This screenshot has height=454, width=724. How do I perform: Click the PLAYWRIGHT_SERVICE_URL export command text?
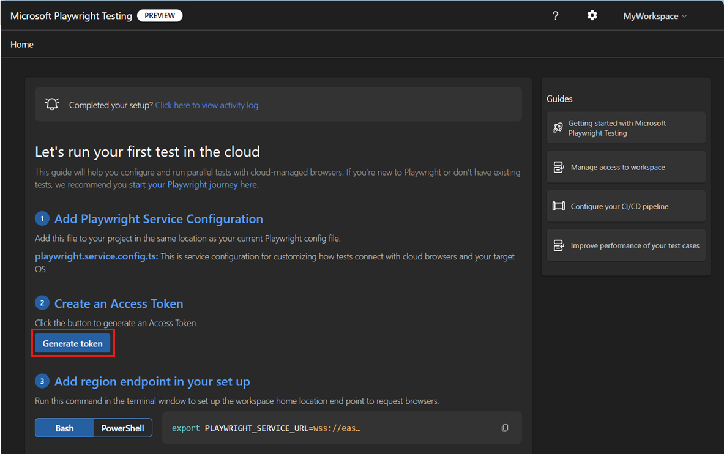pyautogui.click(x=266, y=428)
